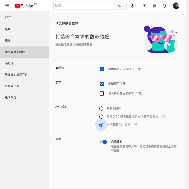
Task: Open help icon beside SD AV1 option
Action: pyautogui.click(x=164, y=117)
